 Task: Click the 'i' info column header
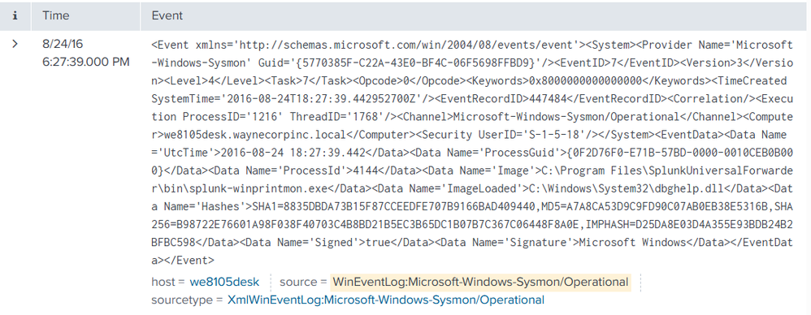coord(15,16)
